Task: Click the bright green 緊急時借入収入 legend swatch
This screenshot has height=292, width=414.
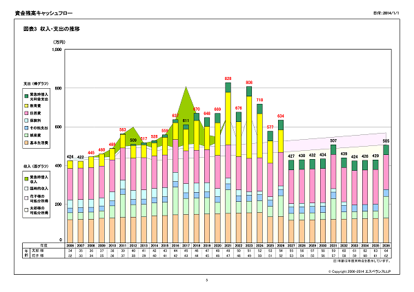Action: (x=26, y=179)
